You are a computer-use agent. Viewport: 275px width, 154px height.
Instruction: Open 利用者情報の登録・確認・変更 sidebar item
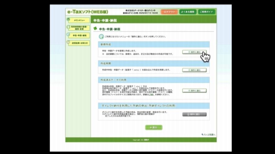(x=78, y=28)
